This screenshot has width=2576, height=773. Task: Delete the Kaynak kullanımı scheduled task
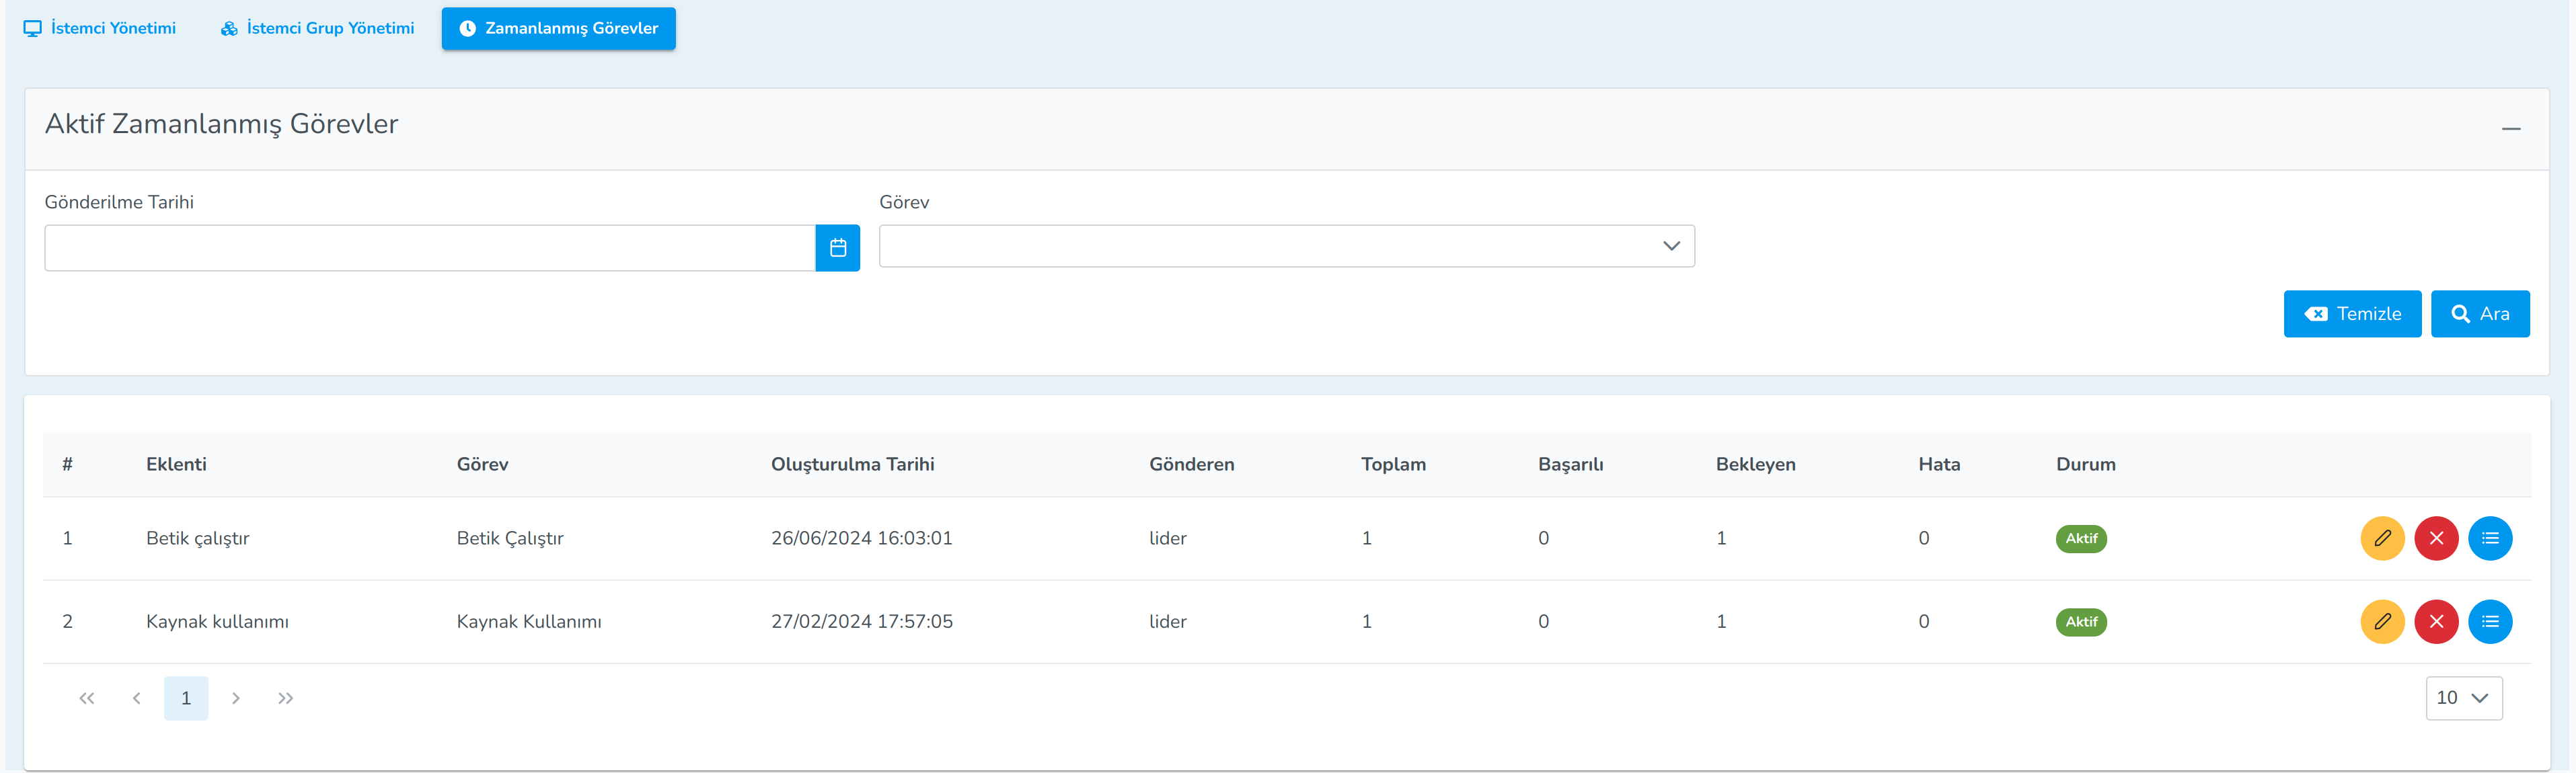[2436, 621]
